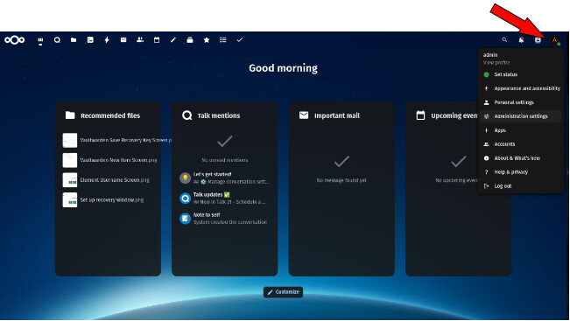Image resolution: width=570 pixels, height=321 pixels.
Task: Open the Mail app icon in top bar
Action: pyautogui.click(x=123, y=40)
